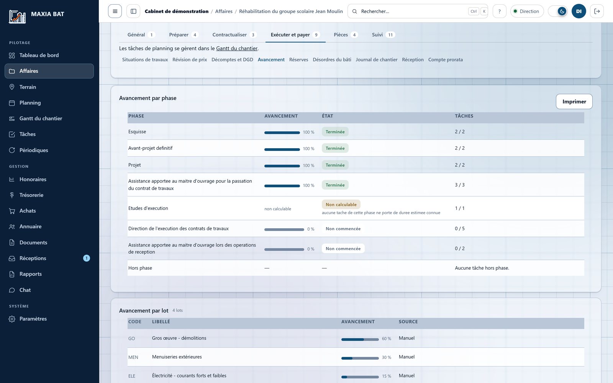Switch to the Préparer tab
613x383 pixels.
[184, 35]
